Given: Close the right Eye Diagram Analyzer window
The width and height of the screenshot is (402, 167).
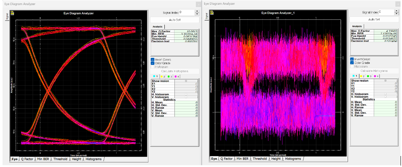Looking at the screenshot, I should point(398,4).
